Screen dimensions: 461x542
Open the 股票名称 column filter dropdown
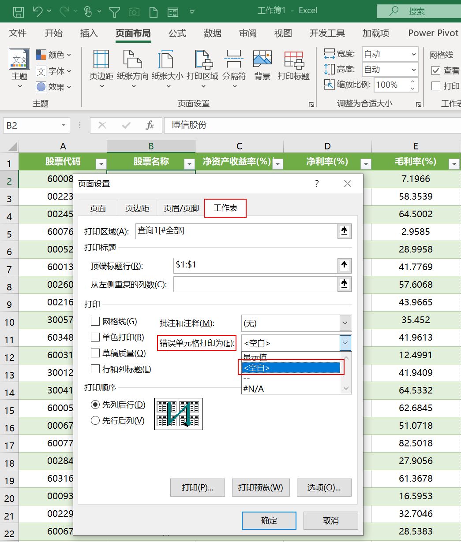[x=189, y=163]
